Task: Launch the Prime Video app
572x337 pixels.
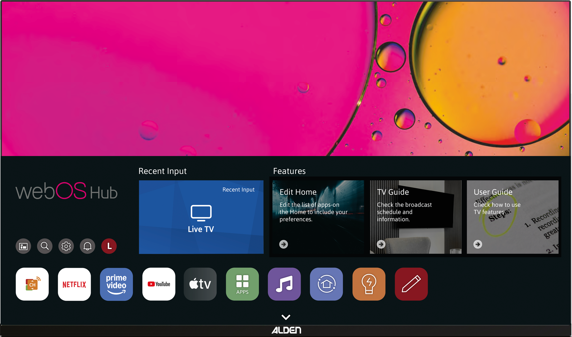Action: click(116, 284)
